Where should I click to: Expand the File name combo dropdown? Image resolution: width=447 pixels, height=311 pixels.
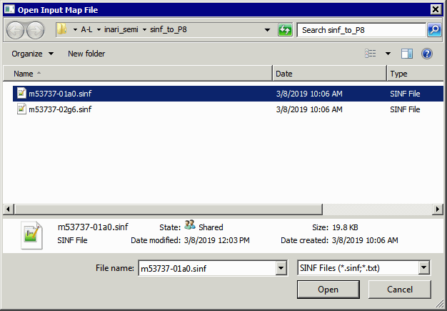281,268
